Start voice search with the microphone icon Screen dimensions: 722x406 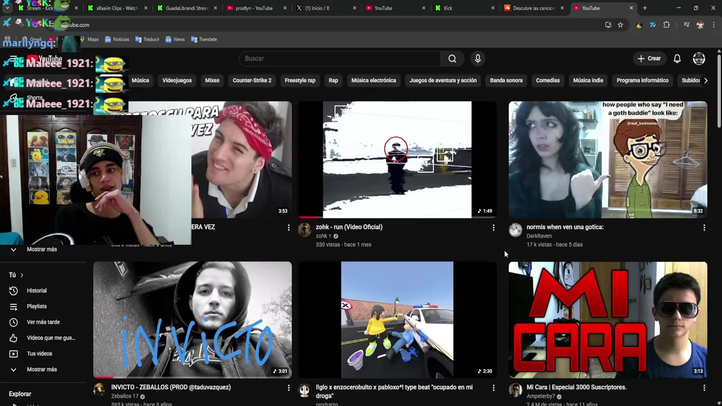point(478,59)
